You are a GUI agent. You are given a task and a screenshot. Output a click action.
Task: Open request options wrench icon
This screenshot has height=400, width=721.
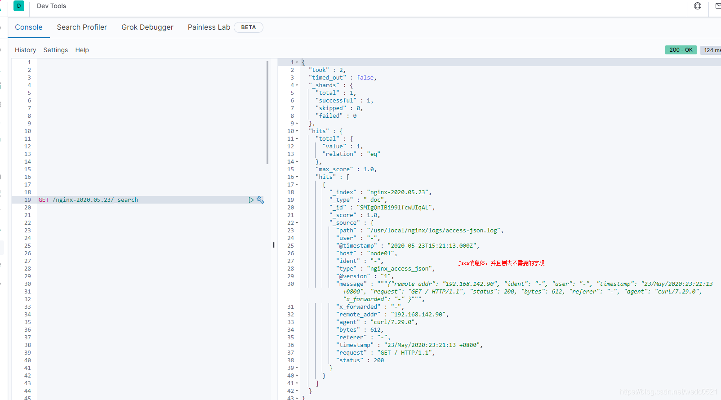(260, 200)
